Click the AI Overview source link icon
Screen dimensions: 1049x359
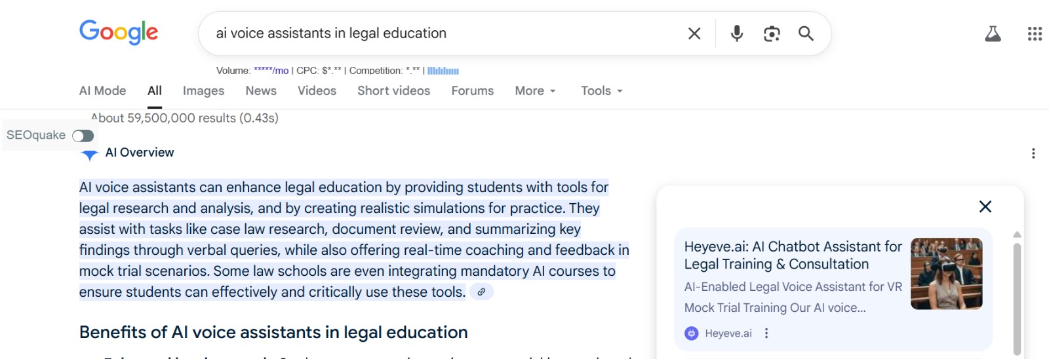coord(481,292)
